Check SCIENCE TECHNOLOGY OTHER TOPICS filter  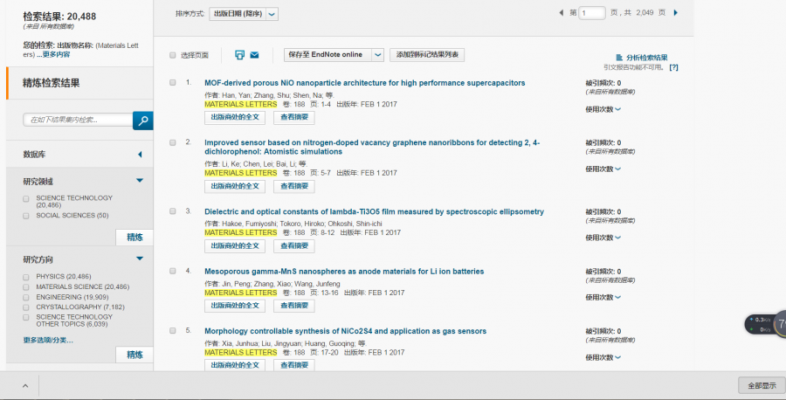click(x=26, y=317)
